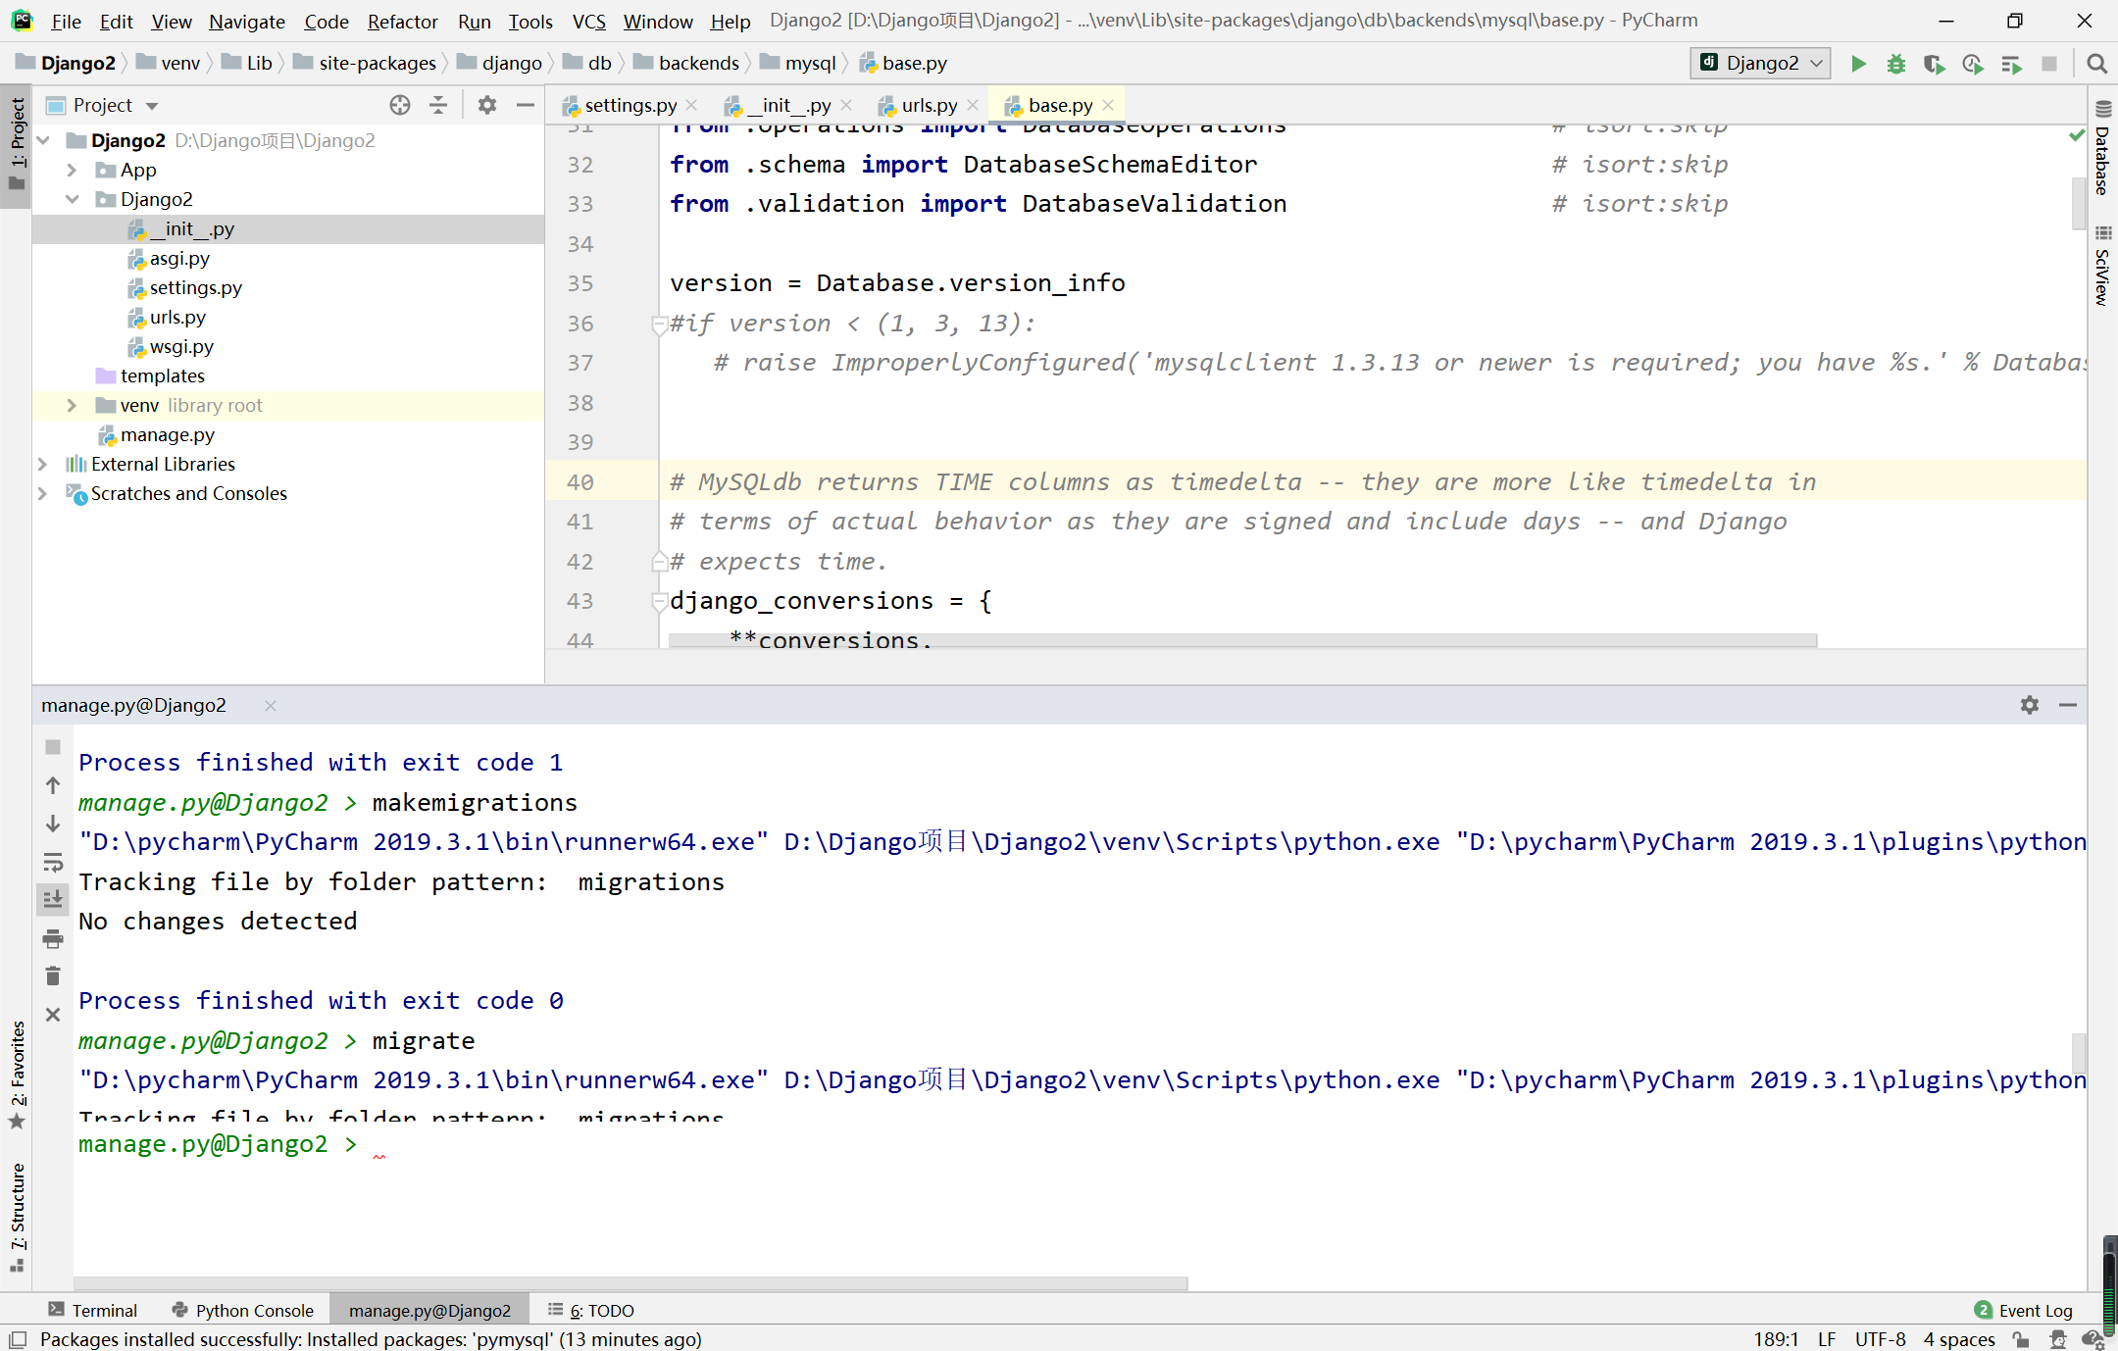
Task: Open settings.py in project tree
Action: click(x=195, y=287)
